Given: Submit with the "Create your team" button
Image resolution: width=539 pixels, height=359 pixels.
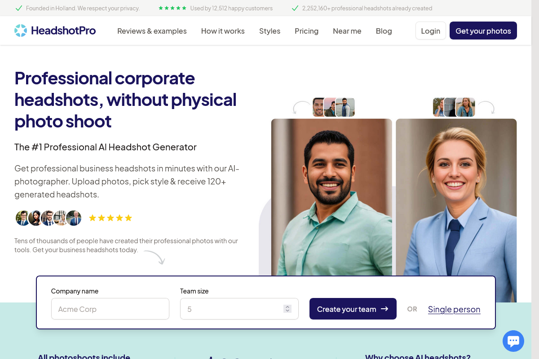Looking at the screenshot, I should 353,309.
